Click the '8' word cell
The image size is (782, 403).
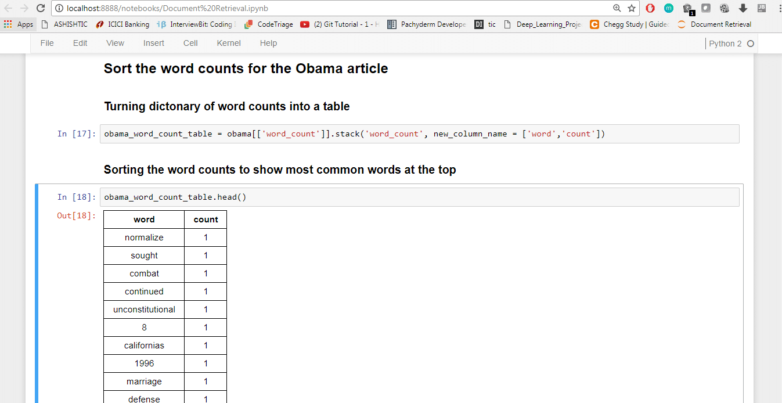tap(144, 328)
